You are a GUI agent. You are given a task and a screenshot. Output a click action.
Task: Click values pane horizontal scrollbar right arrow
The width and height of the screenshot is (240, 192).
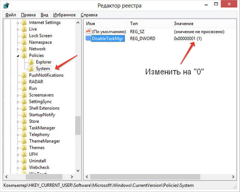pyautogui.click(x=233, y=177)
